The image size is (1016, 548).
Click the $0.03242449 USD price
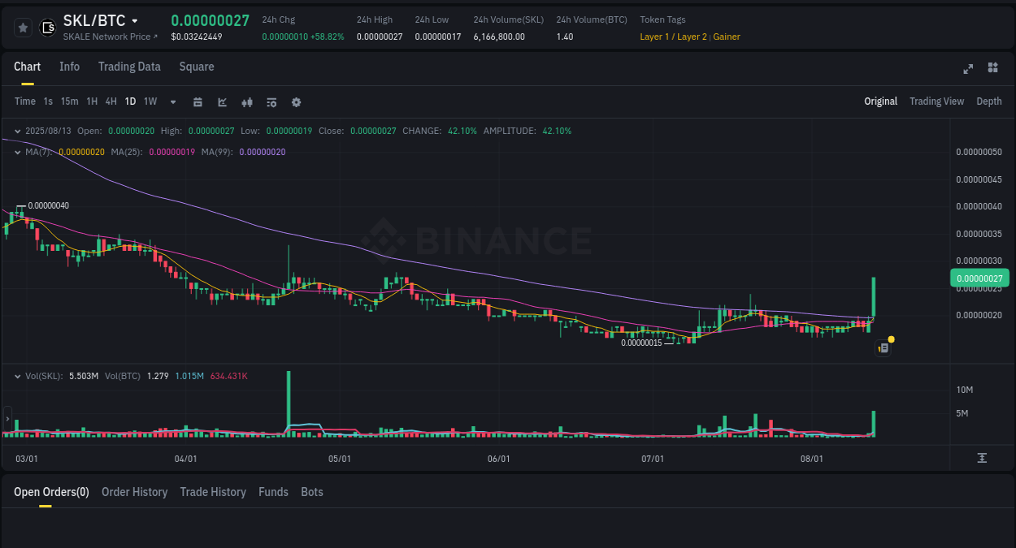click(x=196, y=37)
